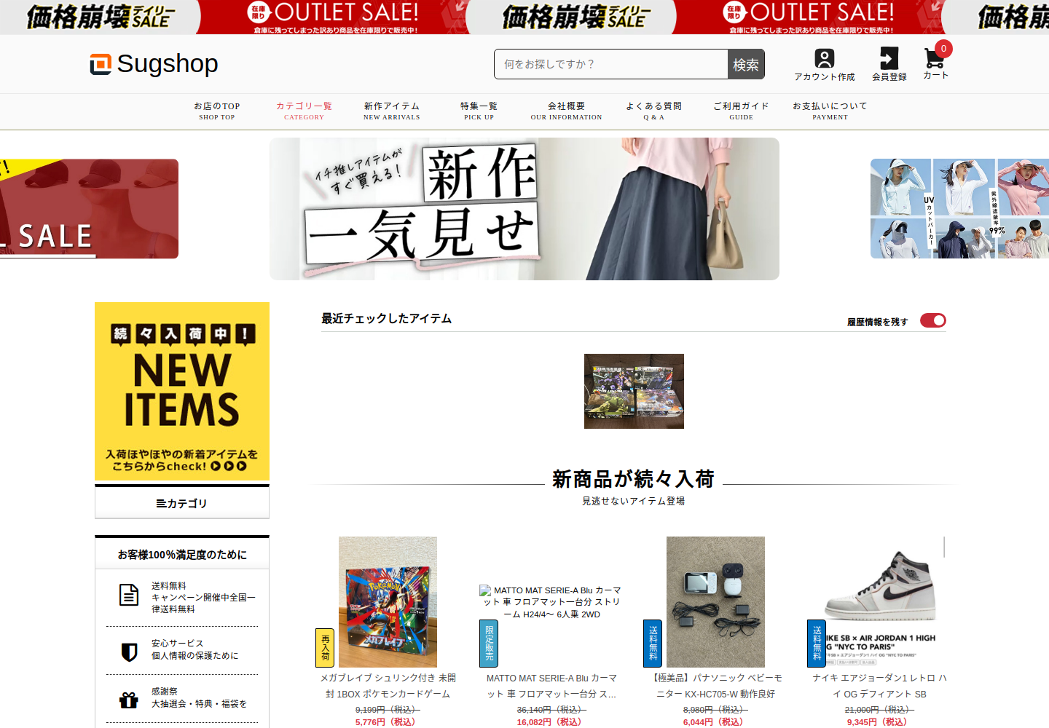
Task: Expand the カテゴリ menu in the sidebar
Action: tap(182, 503)
